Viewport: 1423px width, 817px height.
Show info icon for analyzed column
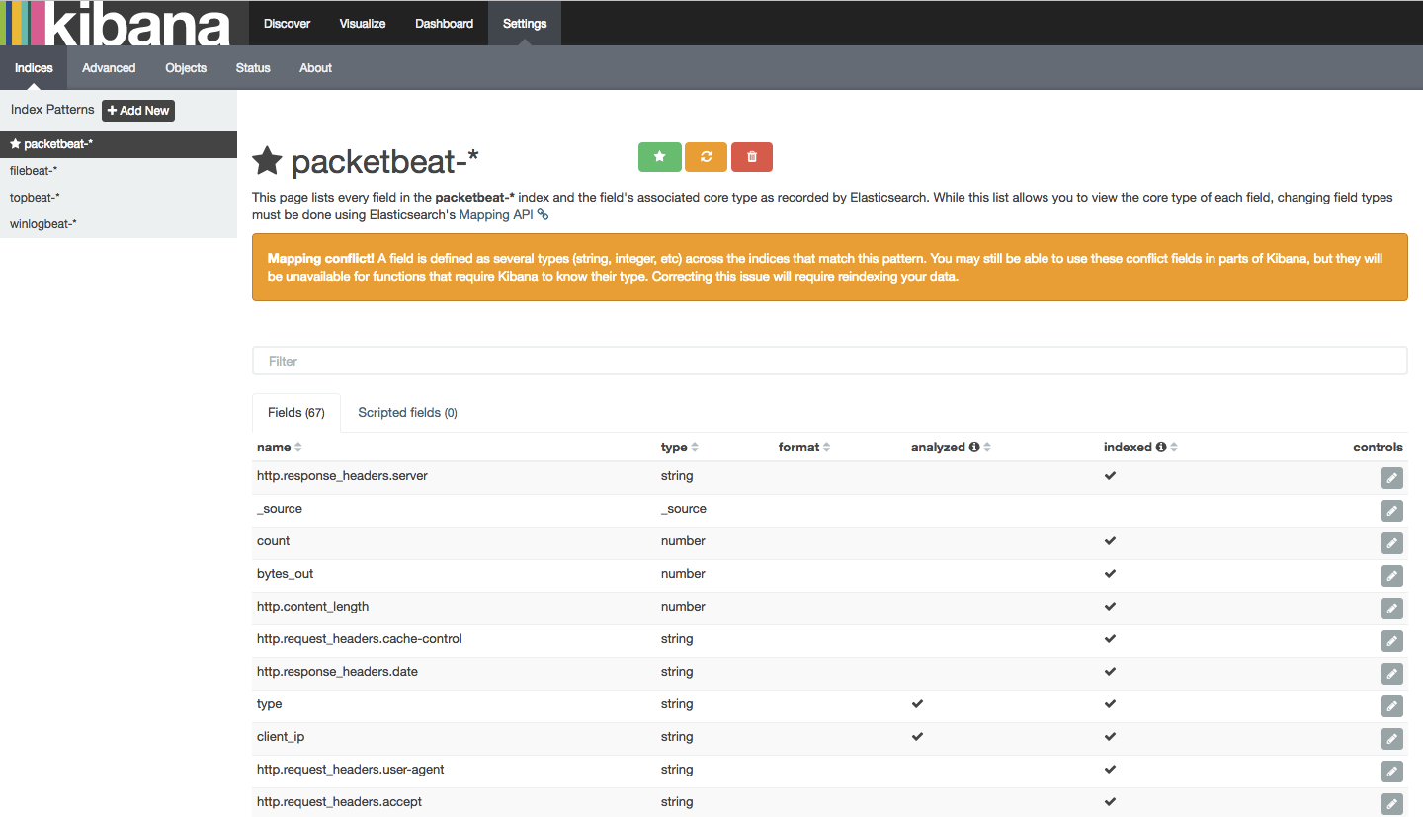(974, 448)
